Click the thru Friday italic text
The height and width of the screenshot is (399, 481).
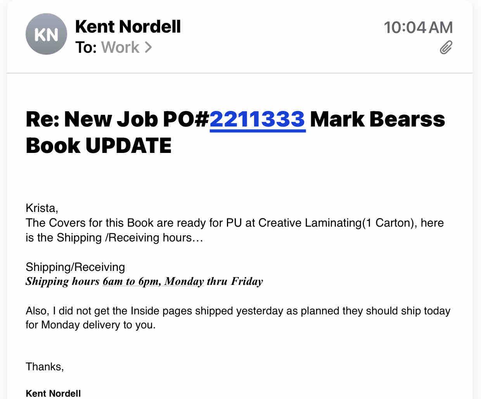pyautogui.click(x=235, y=281)
